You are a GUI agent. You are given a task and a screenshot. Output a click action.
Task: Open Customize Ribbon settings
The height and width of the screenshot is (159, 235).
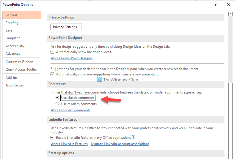(19, 62)
